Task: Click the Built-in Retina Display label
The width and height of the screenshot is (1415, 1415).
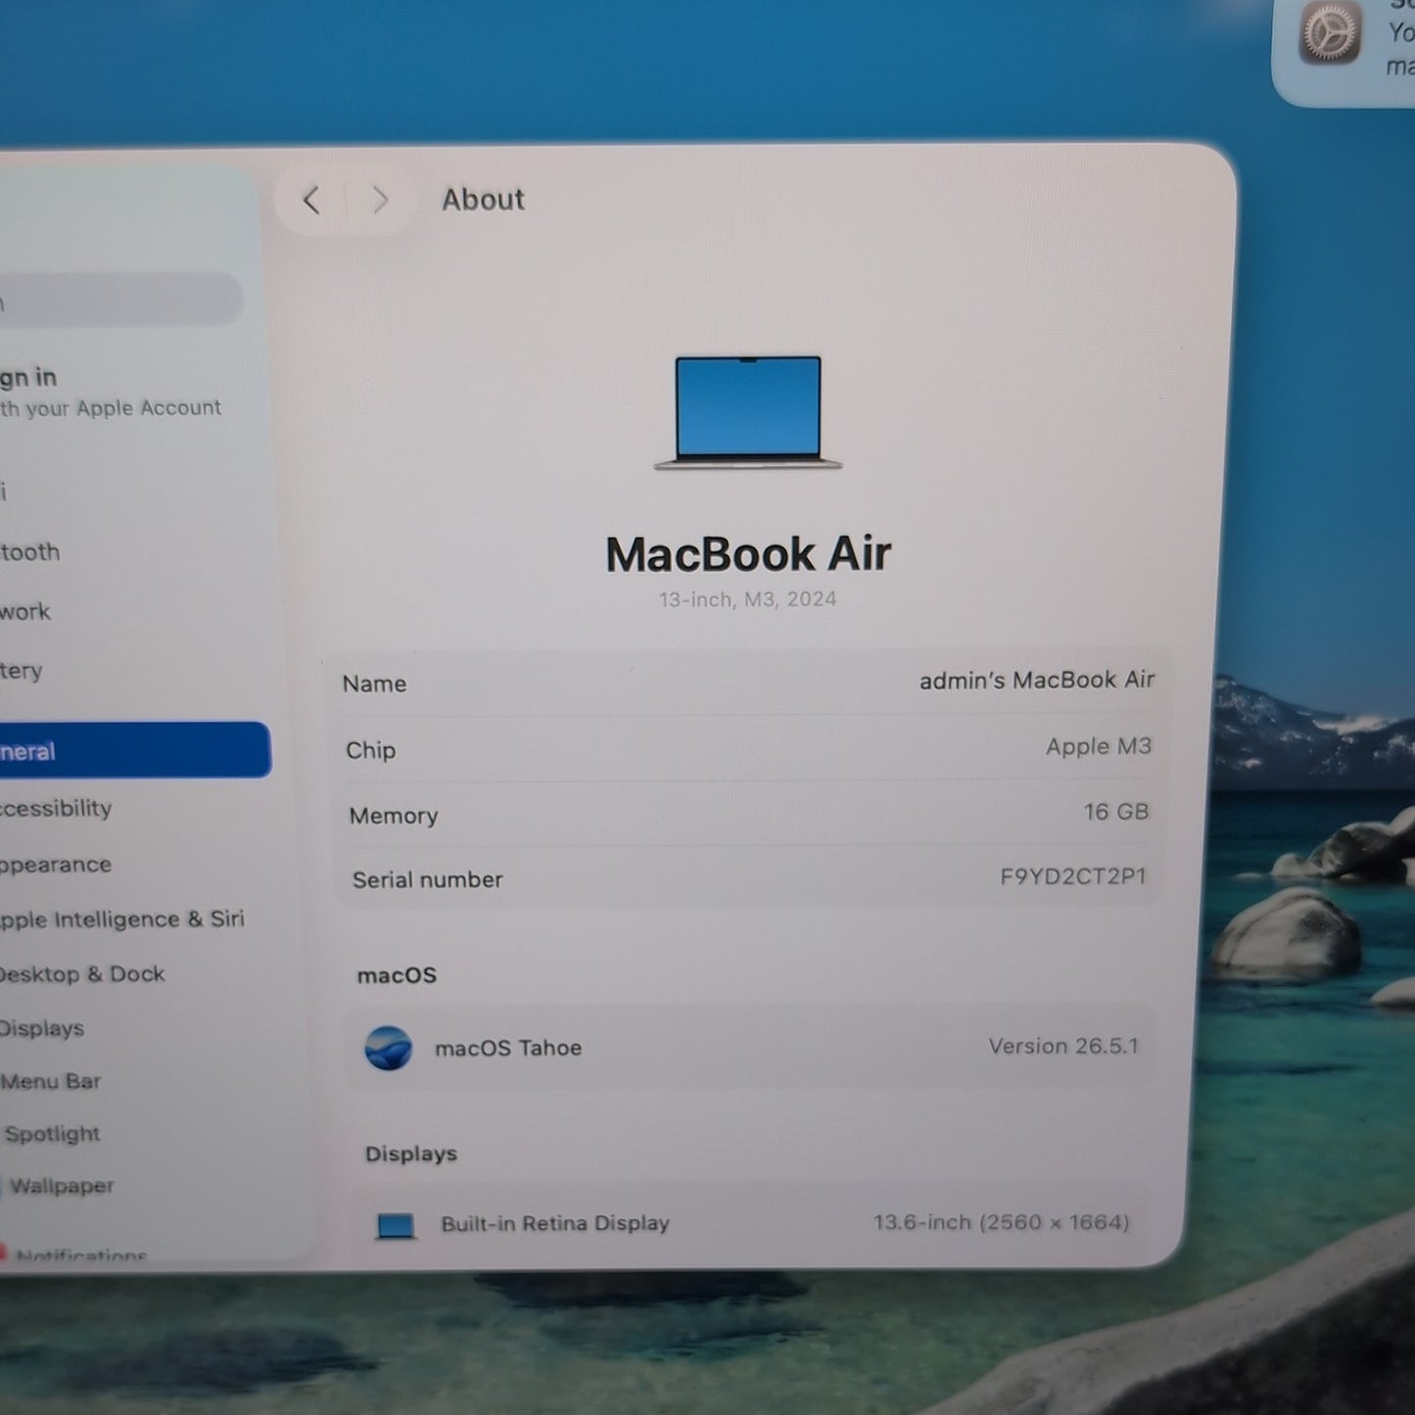Action: pyautogui.click(x=555, y=1224)
